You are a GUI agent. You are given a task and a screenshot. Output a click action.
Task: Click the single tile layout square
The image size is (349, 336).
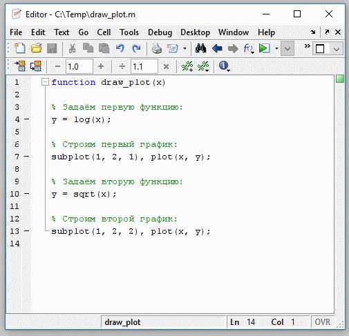click(x=320, y=49)
